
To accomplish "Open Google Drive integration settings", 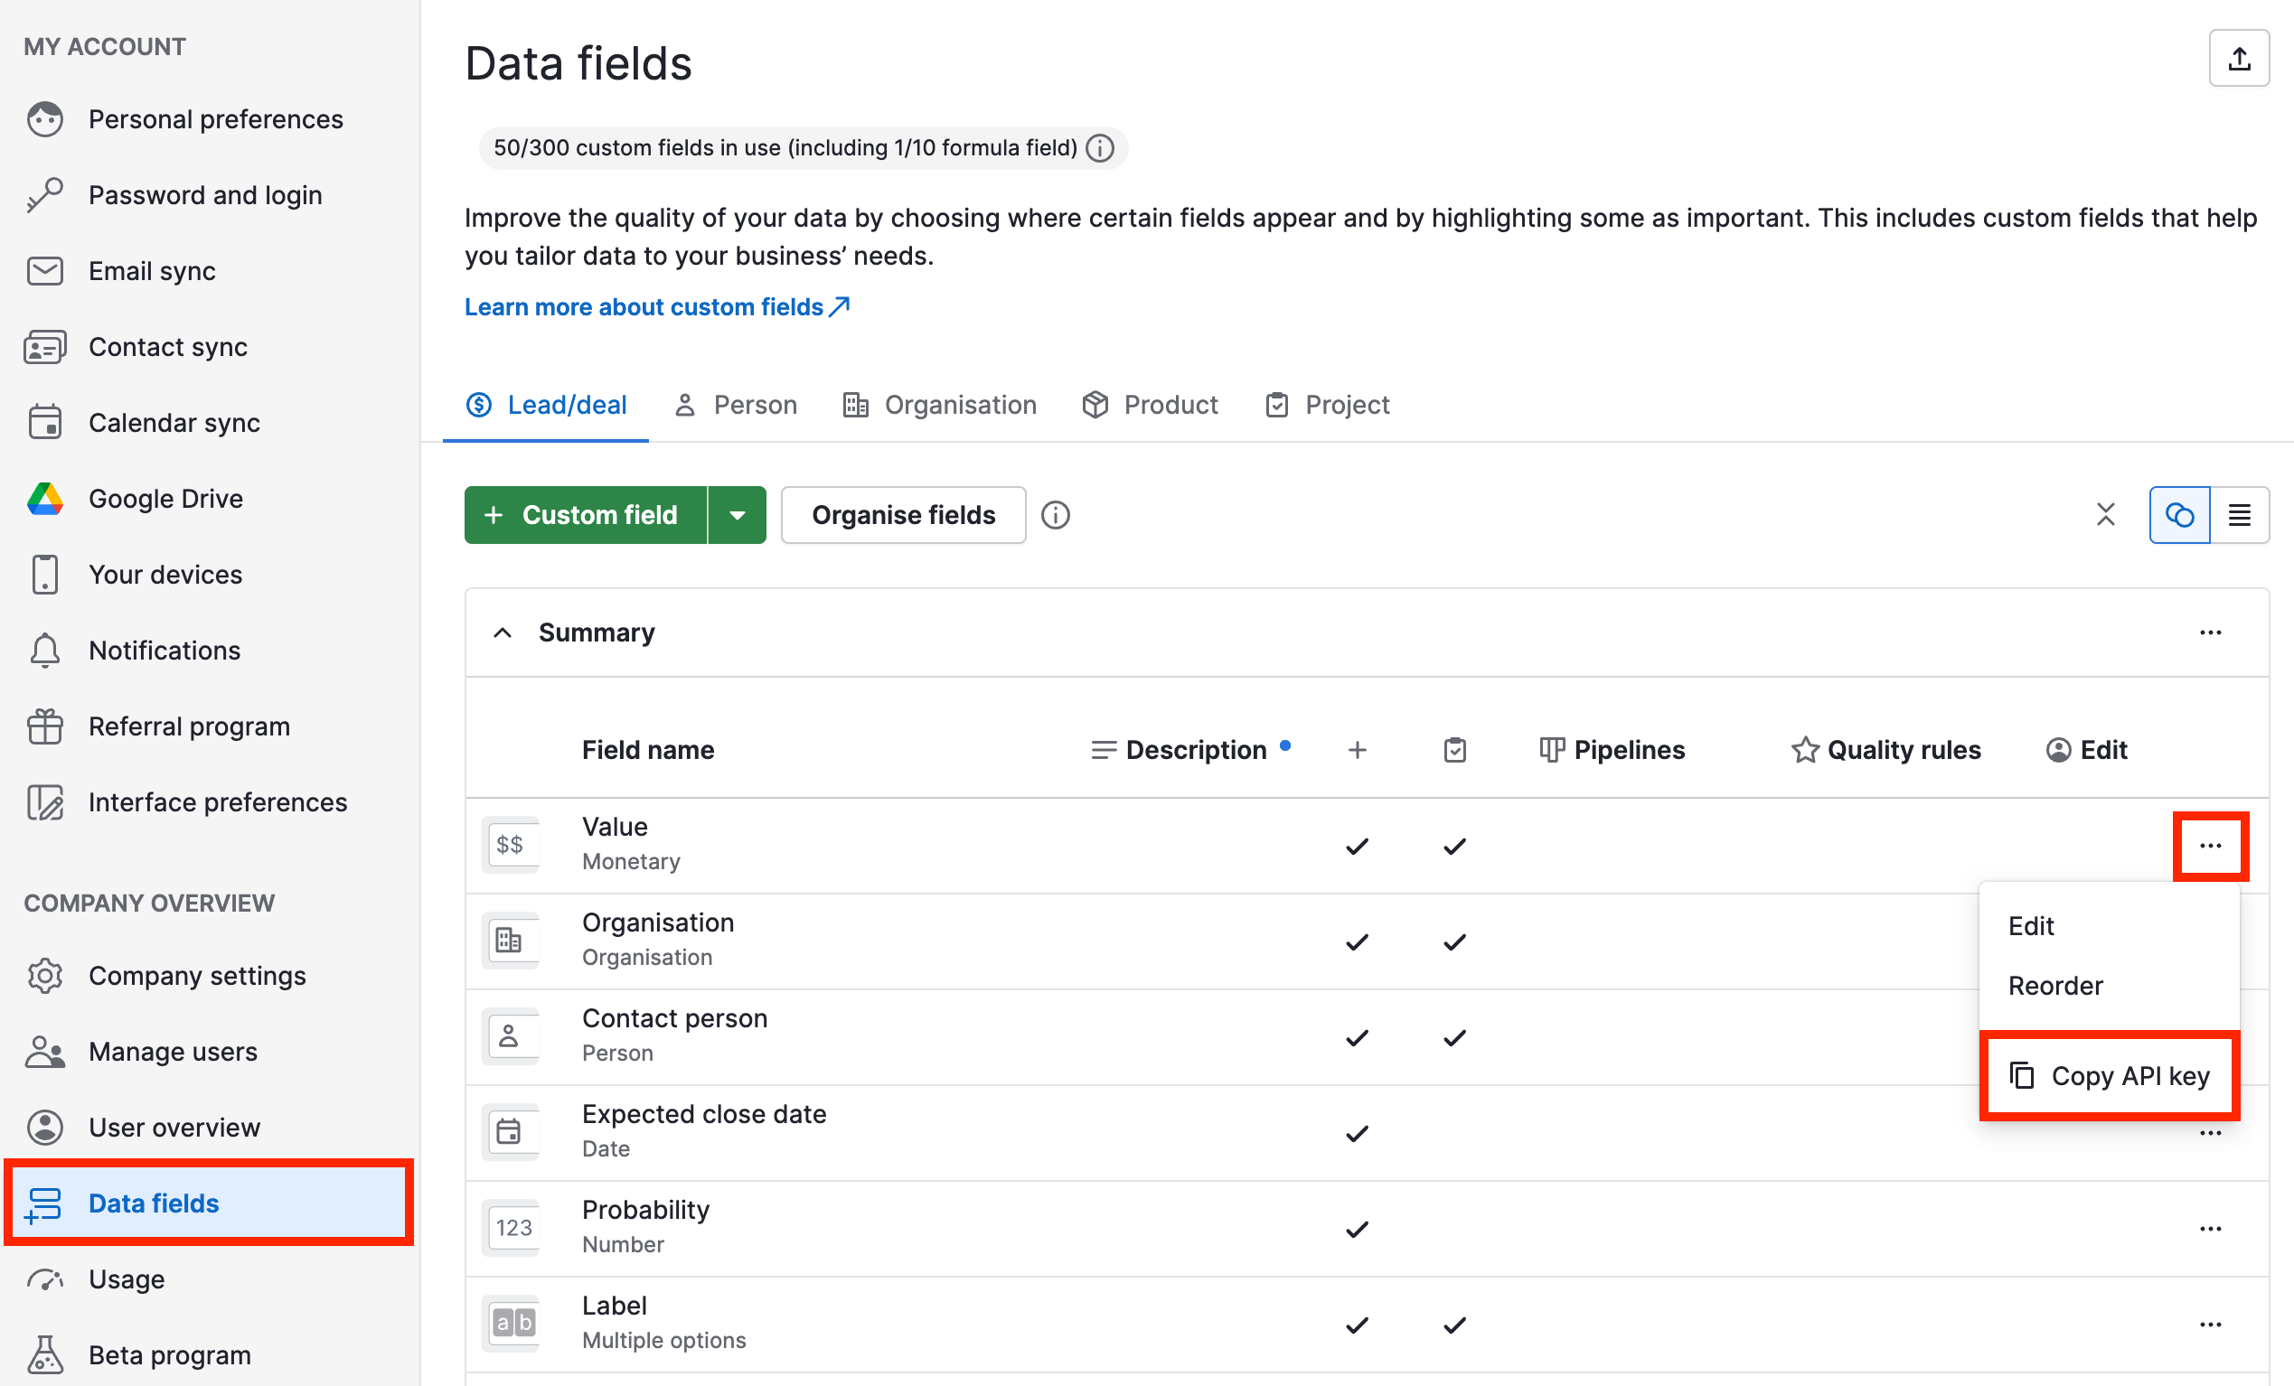I will (x=210, y=499).
